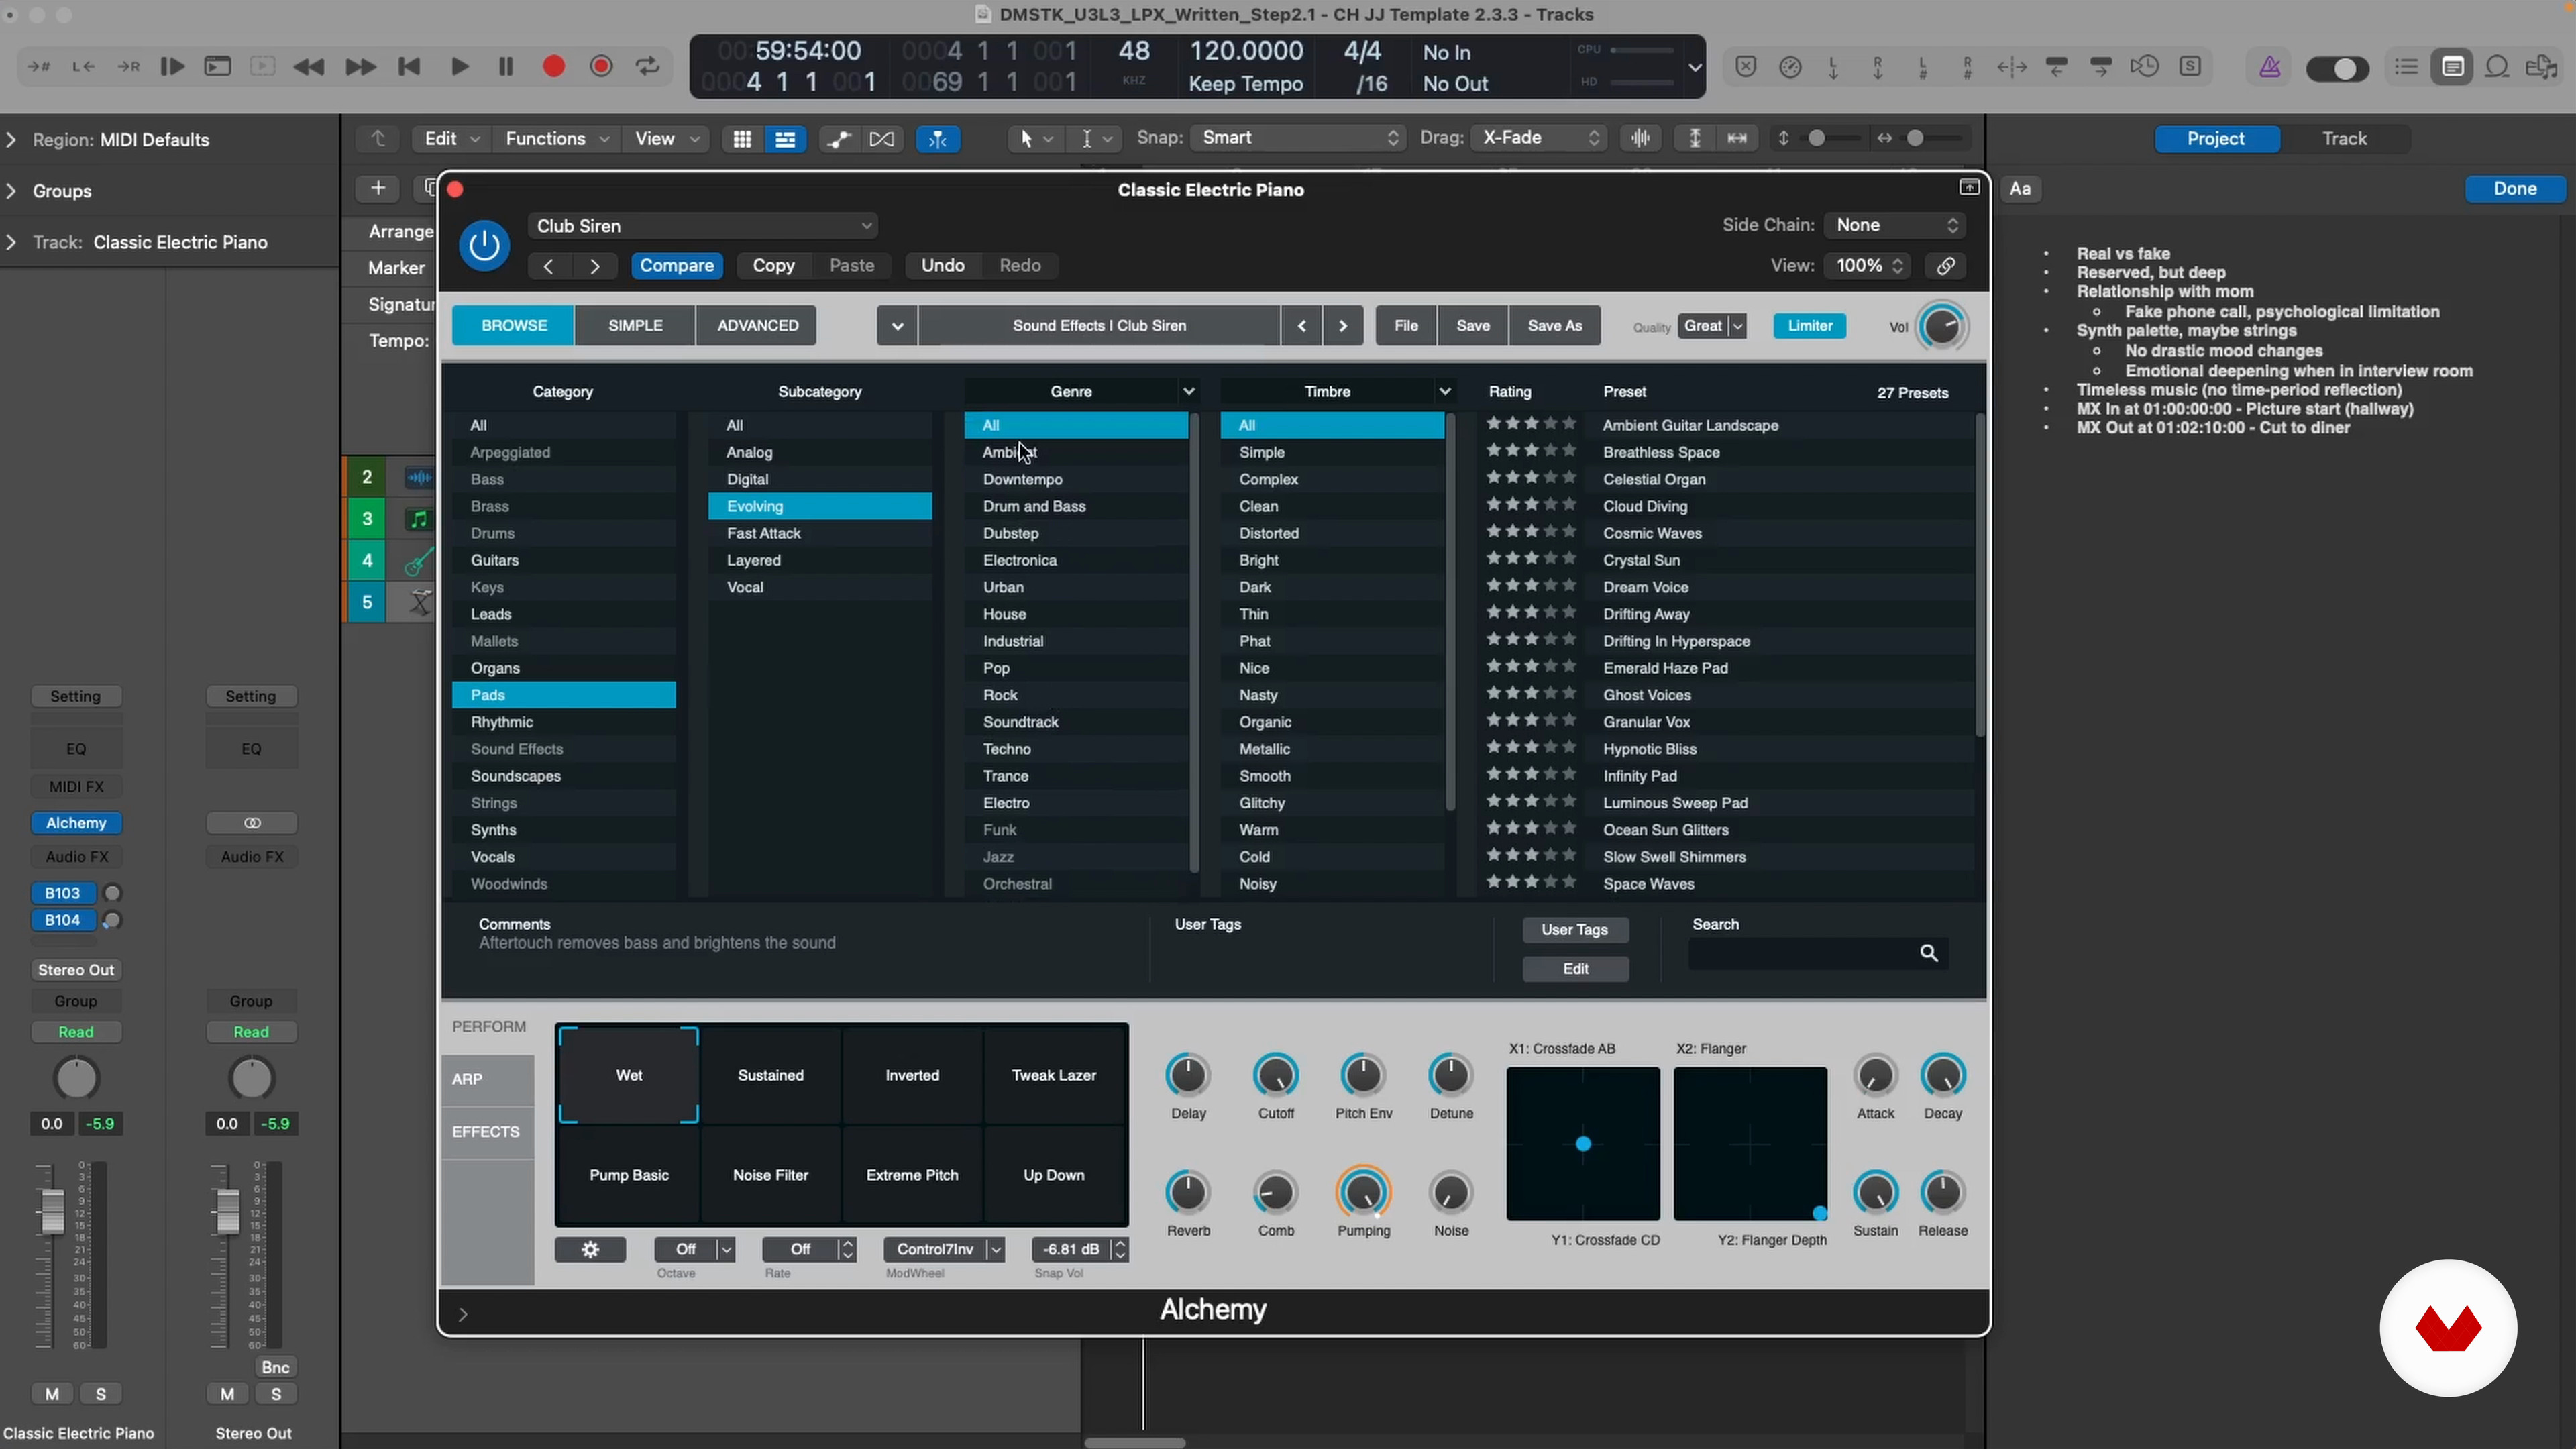Click the Copy button in plugin header
The width and height of the screenshot is (2576, 1449).
[x=773, y=265]
